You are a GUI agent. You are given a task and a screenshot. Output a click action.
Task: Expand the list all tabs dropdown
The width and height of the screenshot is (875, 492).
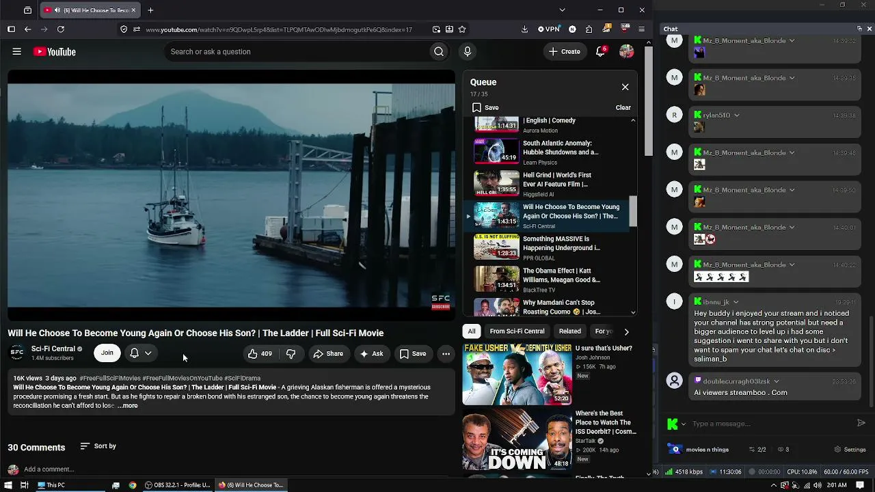(562, 10)
